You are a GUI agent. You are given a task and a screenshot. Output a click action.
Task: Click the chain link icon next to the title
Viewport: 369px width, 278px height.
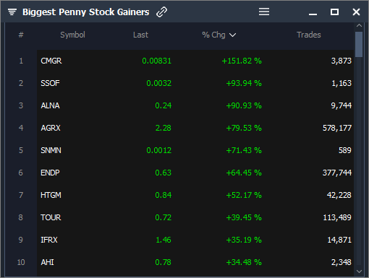(x=161, y=12)
